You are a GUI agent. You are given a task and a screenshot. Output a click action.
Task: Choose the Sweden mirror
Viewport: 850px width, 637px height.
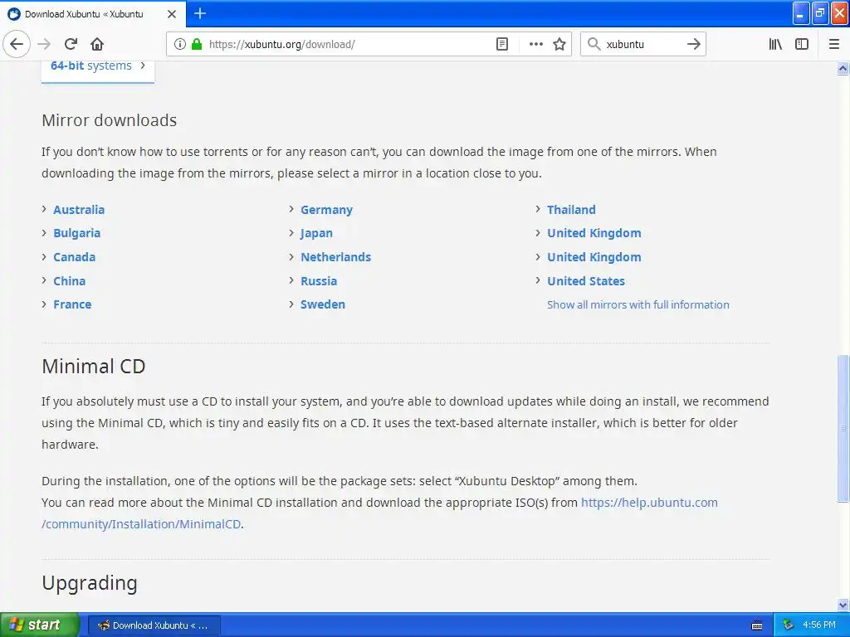(323, 304)
